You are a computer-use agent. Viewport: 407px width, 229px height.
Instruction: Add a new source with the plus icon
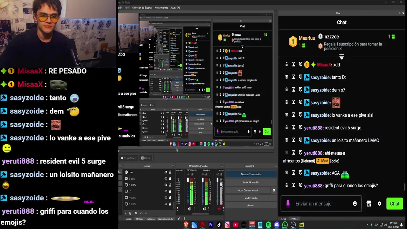(126, 213)
